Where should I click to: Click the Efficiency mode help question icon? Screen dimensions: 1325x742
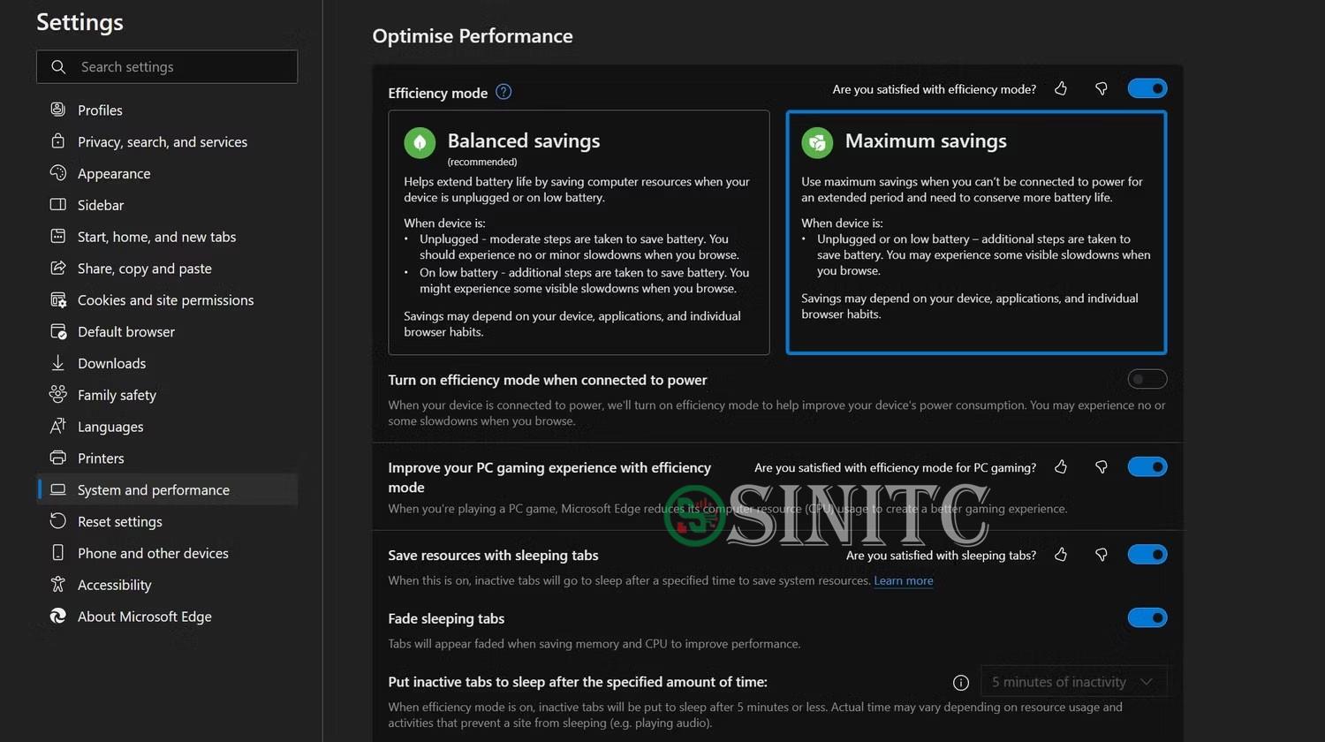503,92
